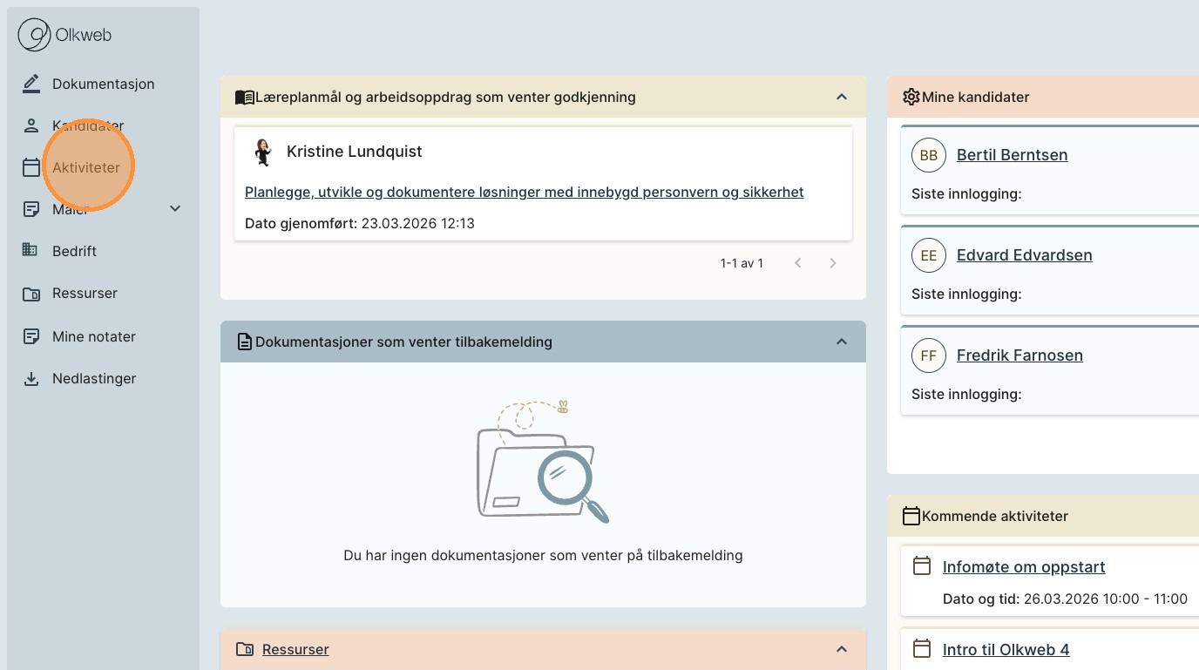1199x670 pixels.
Task: Select Aktiviteter in the sidebar menu
Action: 85,167
